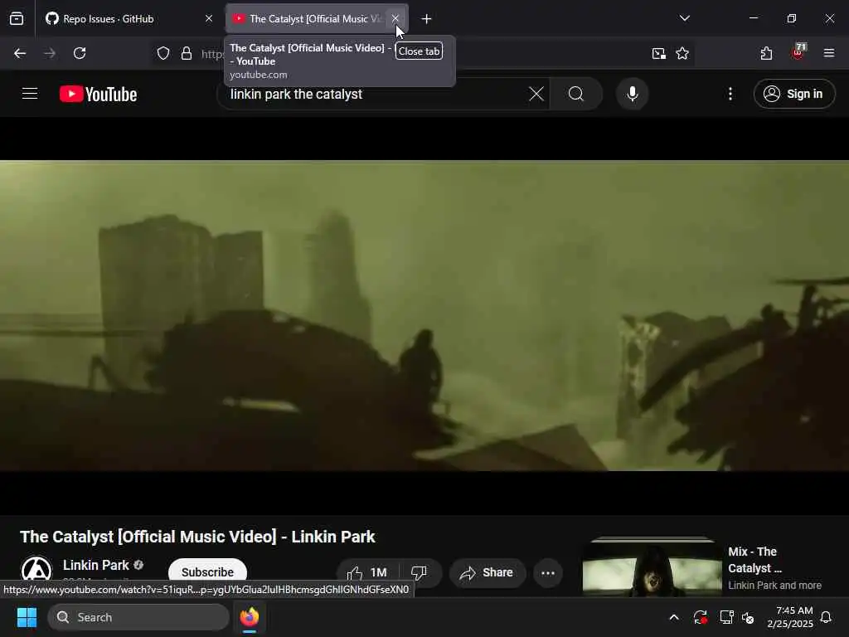Show hidden system tray icons
Image resolution: width=849 pixels, height=637 pixels.
674,617
